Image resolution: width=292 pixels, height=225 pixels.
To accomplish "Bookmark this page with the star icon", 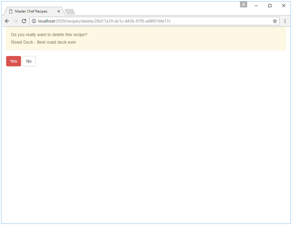I will (275, 21).
